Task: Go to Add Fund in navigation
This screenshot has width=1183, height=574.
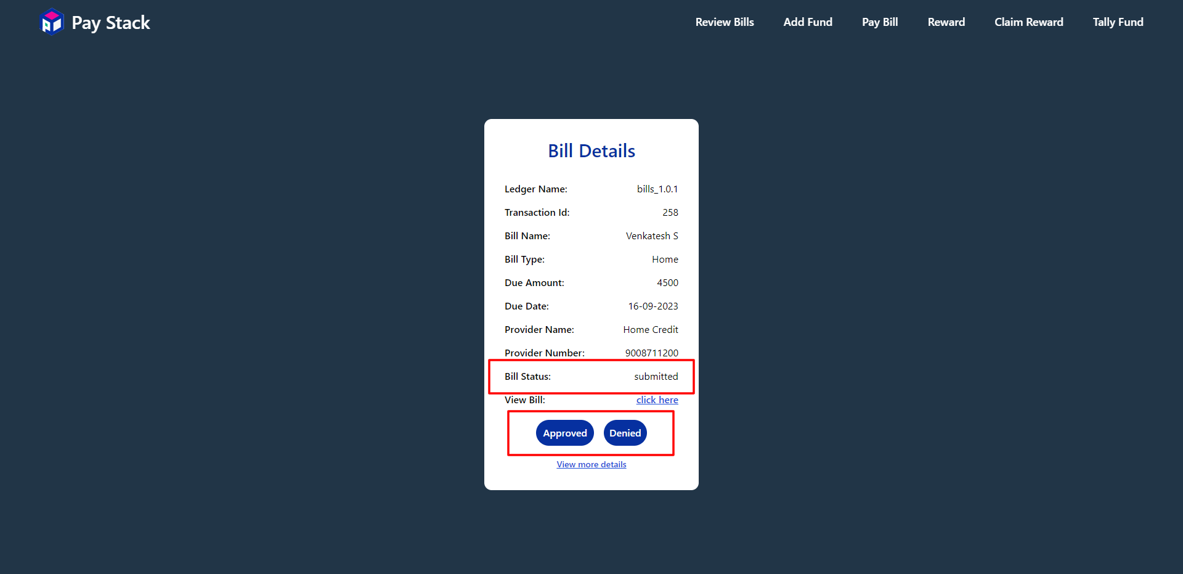Action: [808, 22]
